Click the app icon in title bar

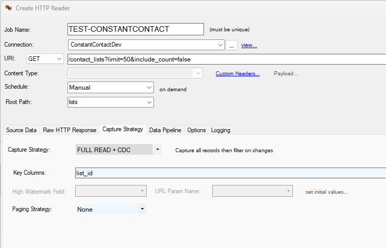(8, 8)
